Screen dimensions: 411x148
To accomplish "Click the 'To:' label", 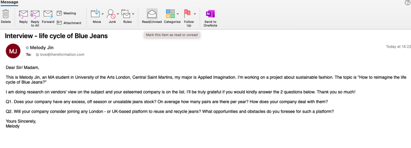I will 28,55.
